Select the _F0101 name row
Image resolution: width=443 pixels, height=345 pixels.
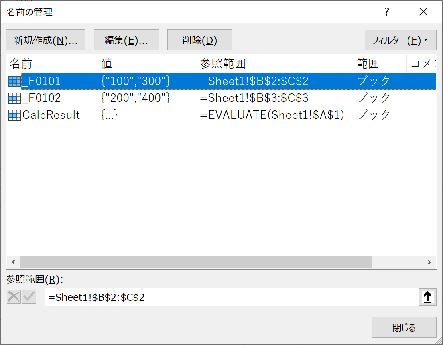pyautogui.click(x=221, y=81)
